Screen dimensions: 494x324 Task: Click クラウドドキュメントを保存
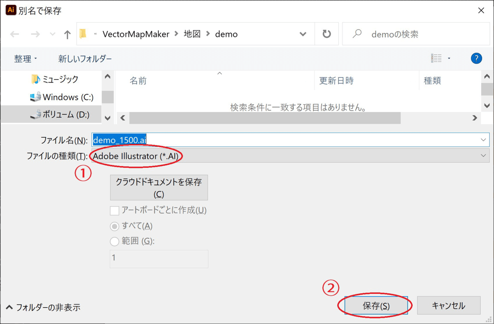click(158, 187)
